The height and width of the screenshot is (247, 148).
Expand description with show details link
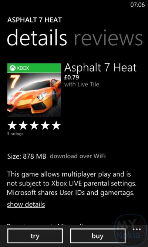click(x=26, y=204)
